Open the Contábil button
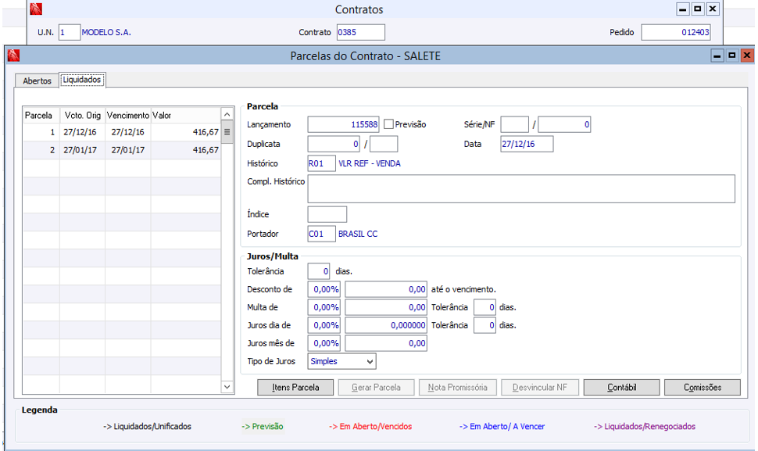758x451 pixels. coord(622,387)
